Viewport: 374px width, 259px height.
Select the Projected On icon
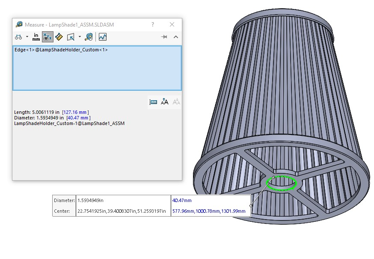(71, 37)
